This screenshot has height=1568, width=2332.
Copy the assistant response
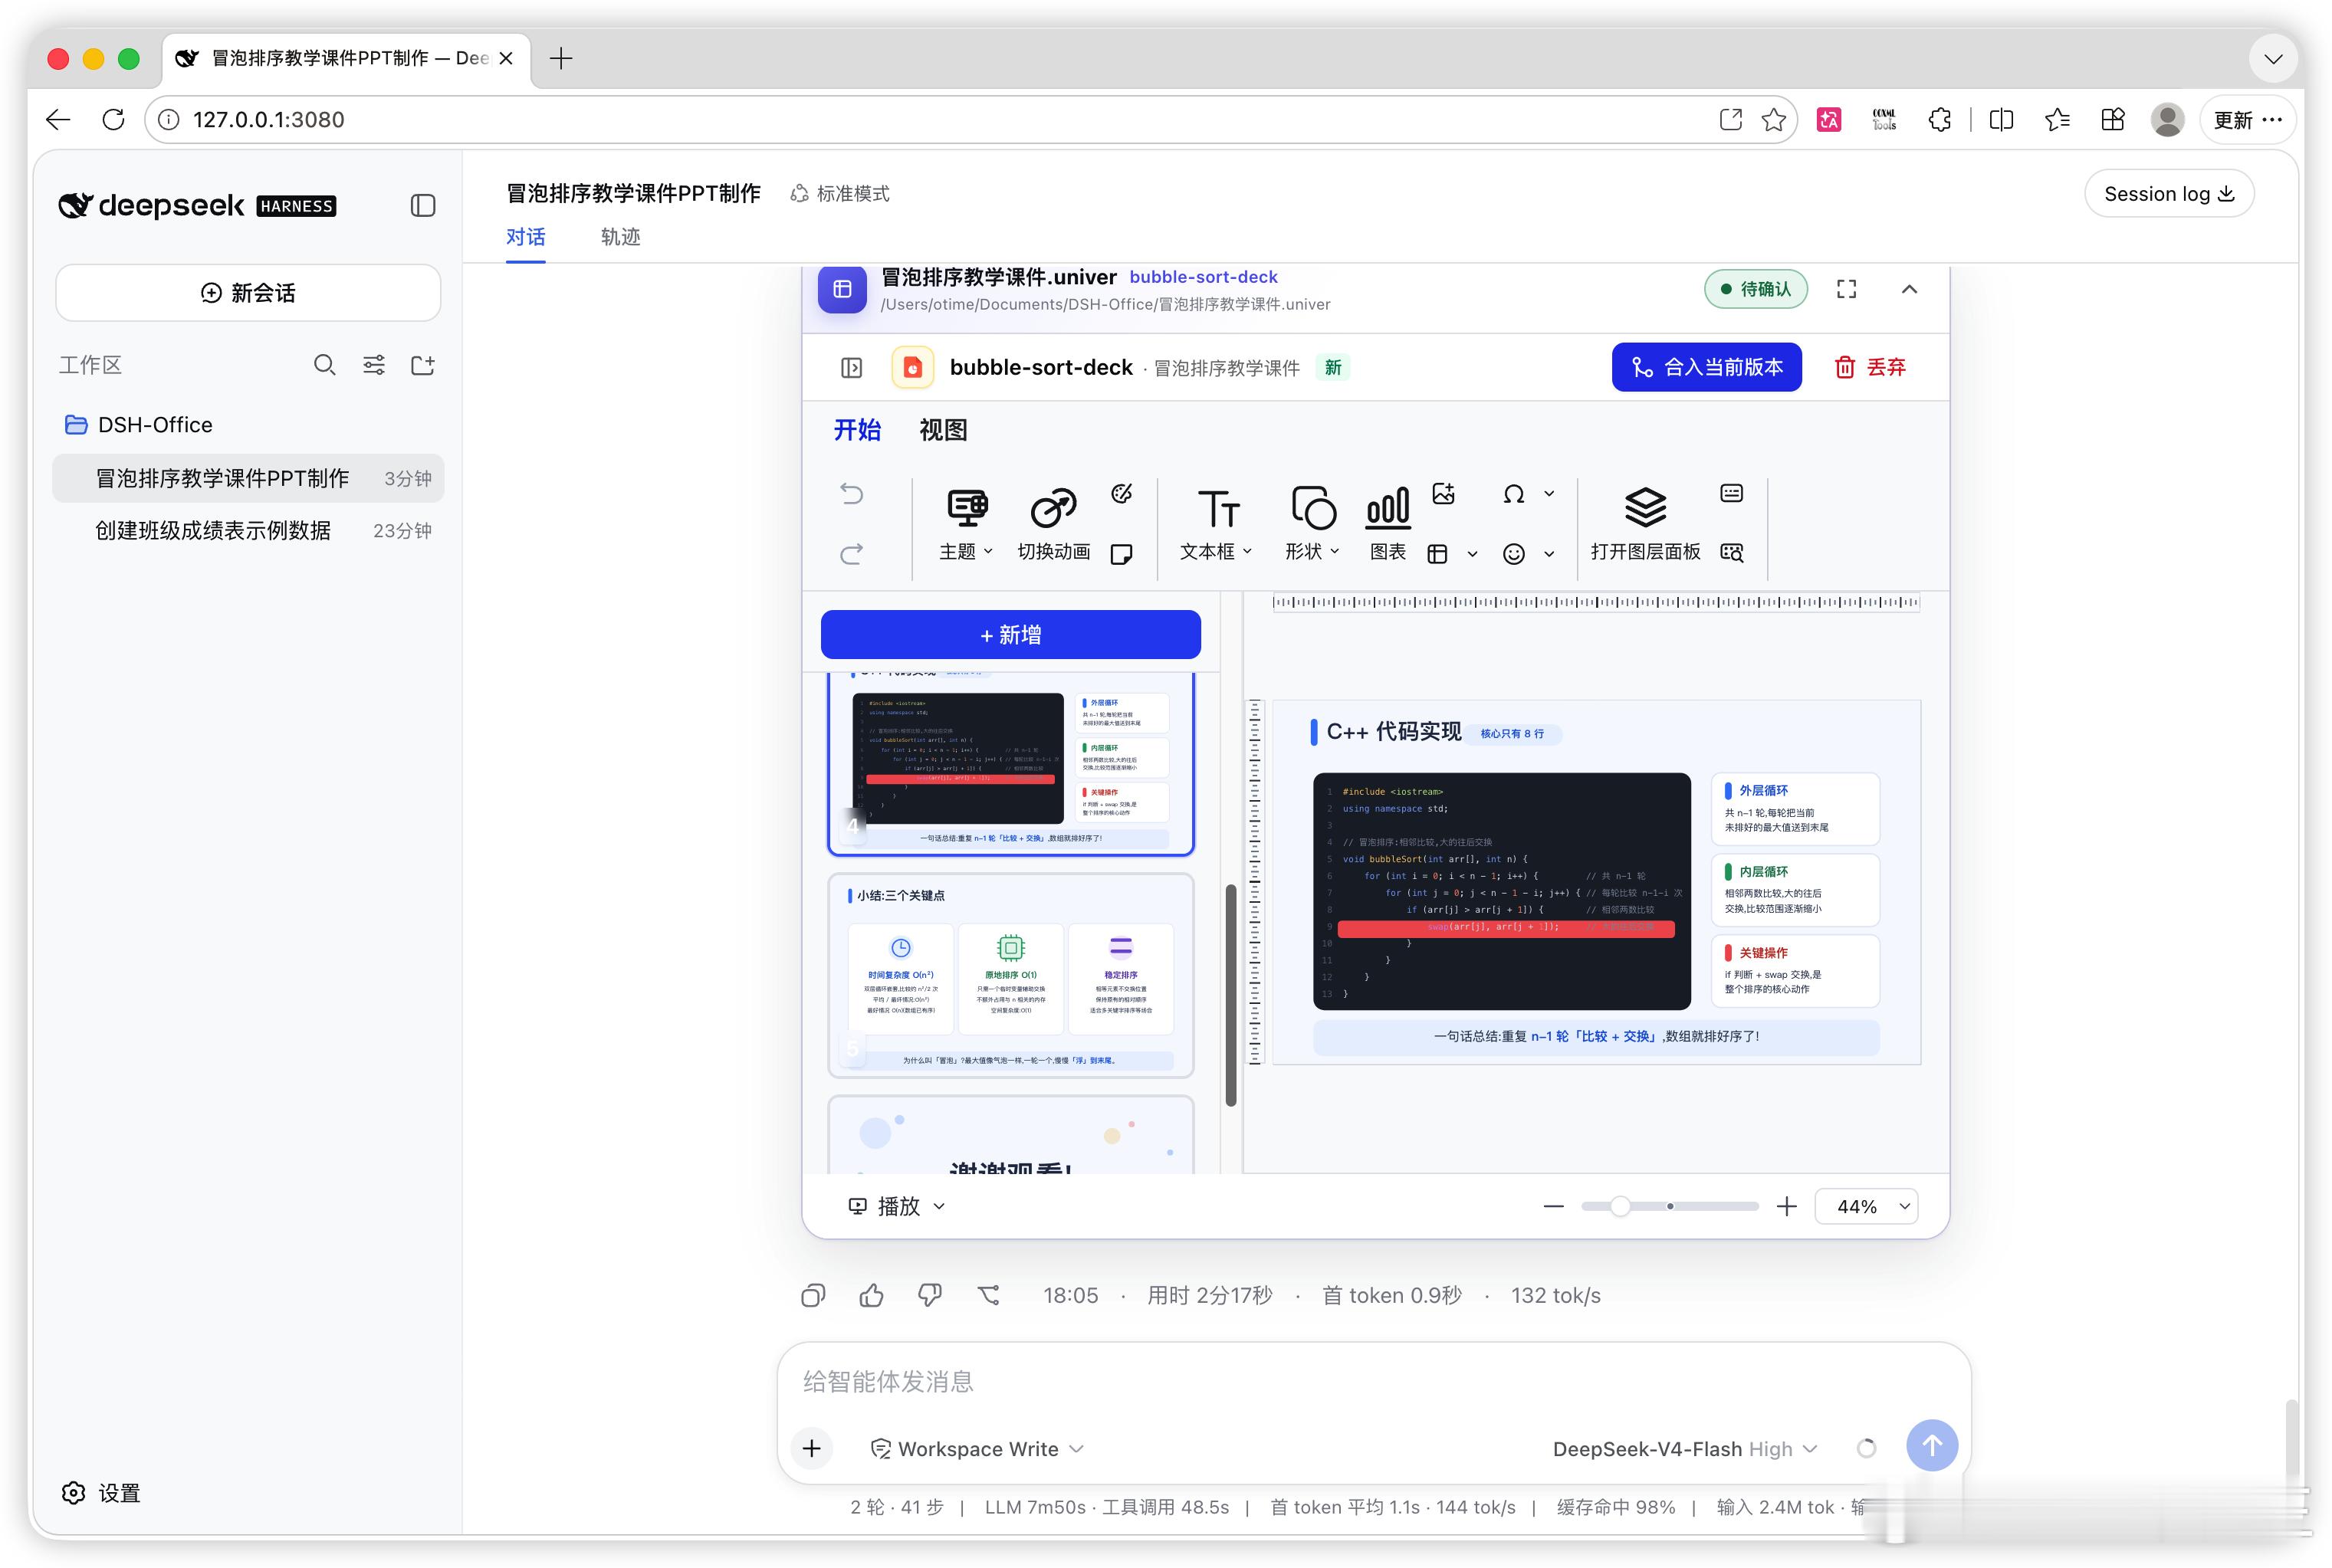coord(813,1296)
